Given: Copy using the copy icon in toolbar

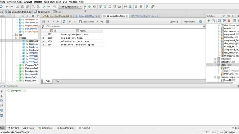Looking at the screenshot, I should (22, 7).
